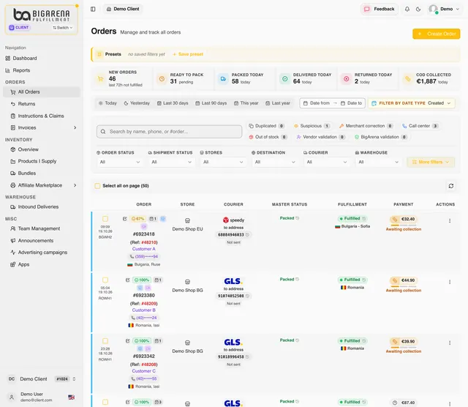Tick checkbox for order #6923418

[x=105, y=219]
